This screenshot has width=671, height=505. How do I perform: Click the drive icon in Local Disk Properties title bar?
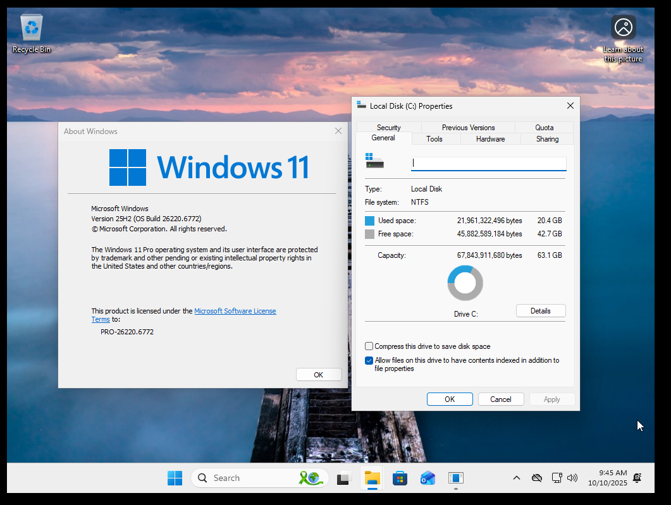[x=362, y=105]
